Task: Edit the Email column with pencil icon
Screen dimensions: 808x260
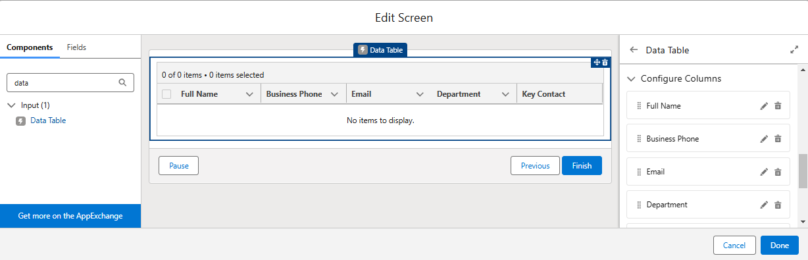Action: coord(764,172)
